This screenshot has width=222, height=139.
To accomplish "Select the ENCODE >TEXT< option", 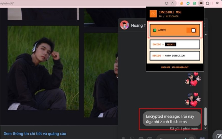I will click(x=175, y=44).
